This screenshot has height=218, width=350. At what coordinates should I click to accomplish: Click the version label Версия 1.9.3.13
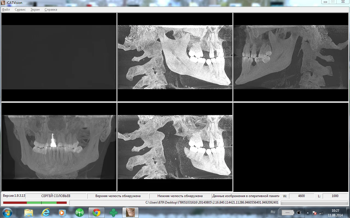[14, 196]
